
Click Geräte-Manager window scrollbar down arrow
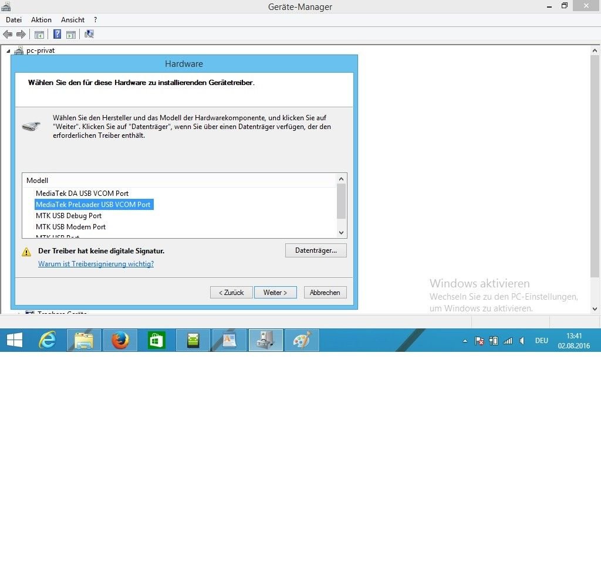595,308
